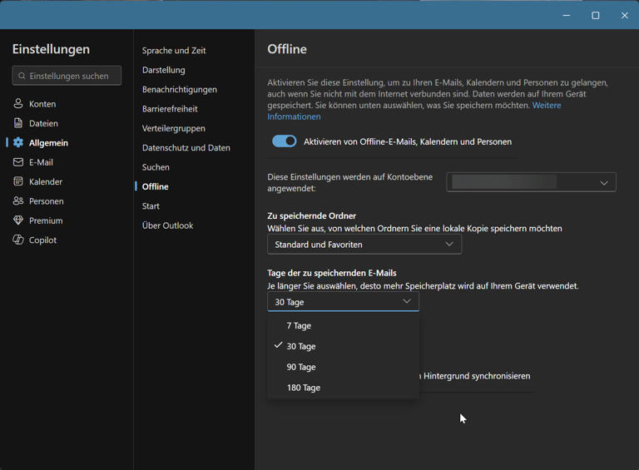
Task: Select Kalender label in sidebar
Action: [x=46, y=181]
